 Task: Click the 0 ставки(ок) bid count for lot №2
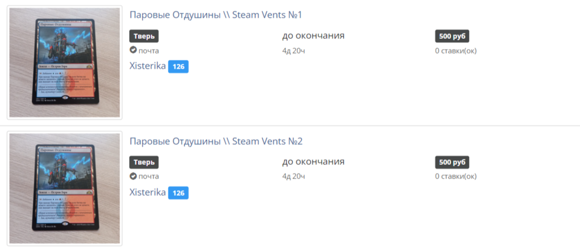pos(456,177)
